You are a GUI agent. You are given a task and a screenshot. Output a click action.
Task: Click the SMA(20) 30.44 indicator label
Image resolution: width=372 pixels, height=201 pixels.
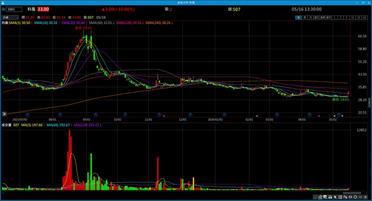coord(73,23)
